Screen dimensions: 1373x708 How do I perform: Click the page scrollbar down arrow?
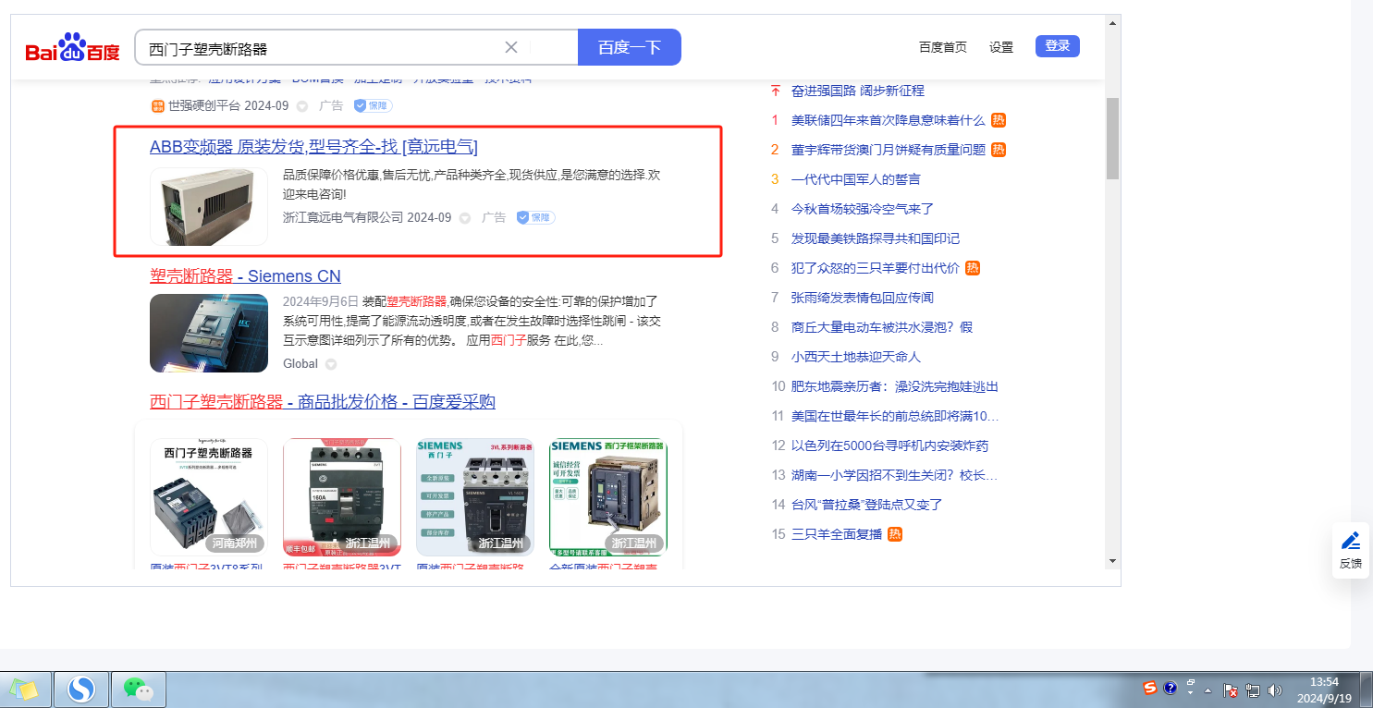[1113, 560]
